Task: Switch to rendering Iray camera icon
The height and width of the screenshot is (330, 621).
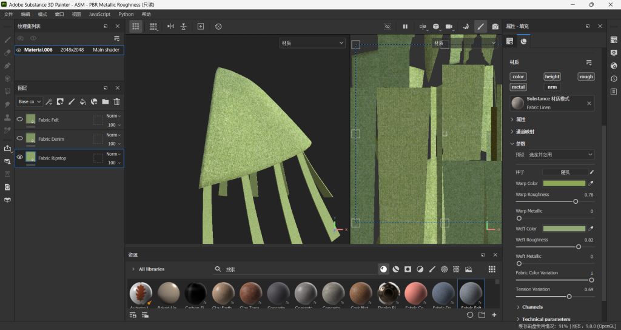Action: point(495,27)
